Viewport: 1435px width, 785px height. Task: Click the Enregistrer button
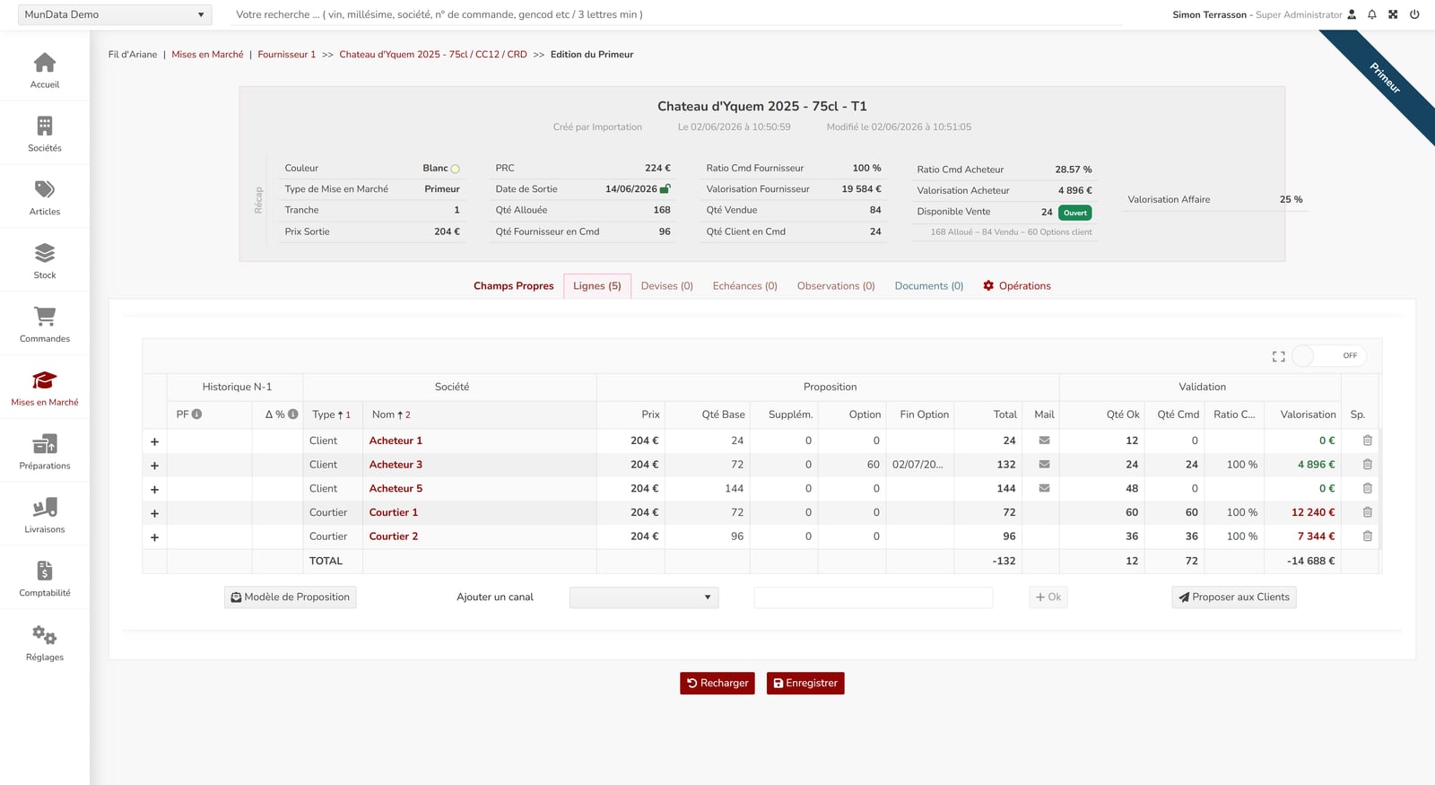[x=805, y=684]
